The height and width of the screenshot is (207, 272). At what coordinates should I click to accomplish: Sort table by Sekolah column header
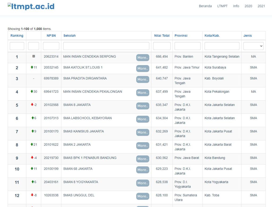[x=70, y=36]
